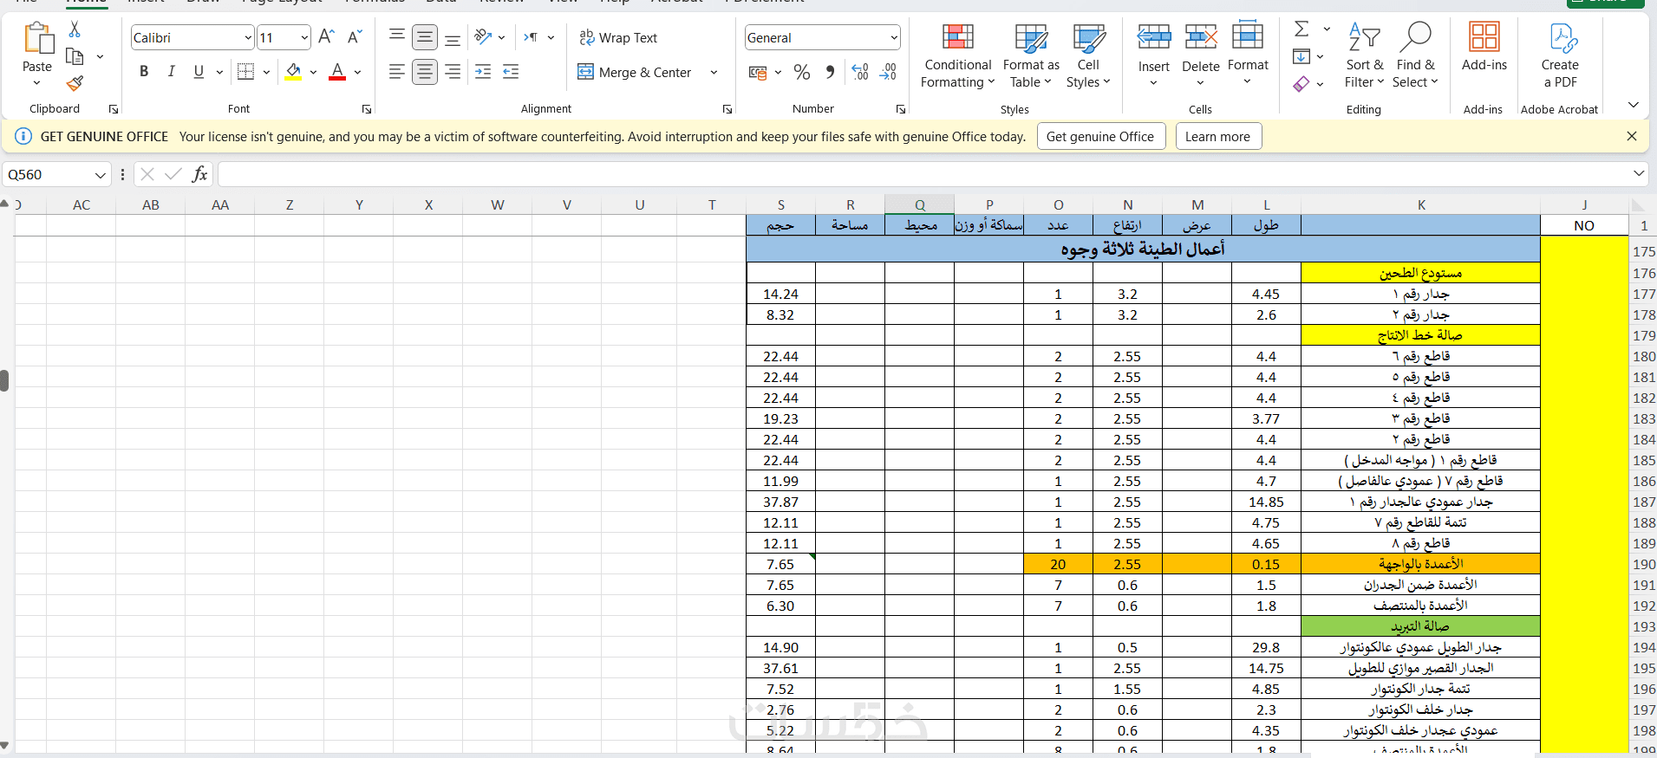Toggle Center horizontal alignment
The image size is (1657, 758).
pyautogui.click(x=425, y=72)
